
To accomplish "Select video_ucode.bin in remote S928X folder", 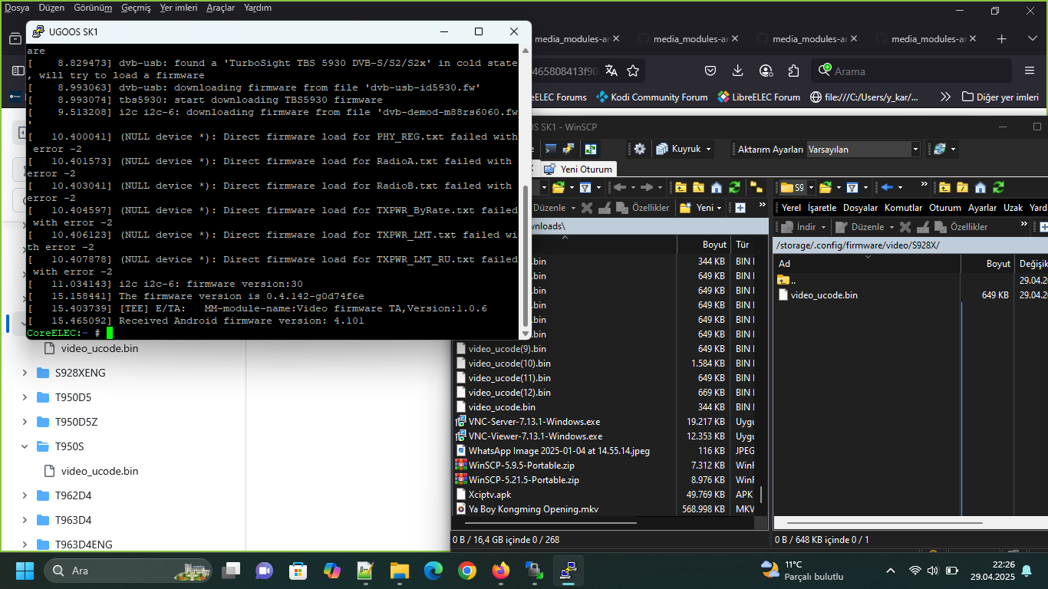I will pos(823,294).
